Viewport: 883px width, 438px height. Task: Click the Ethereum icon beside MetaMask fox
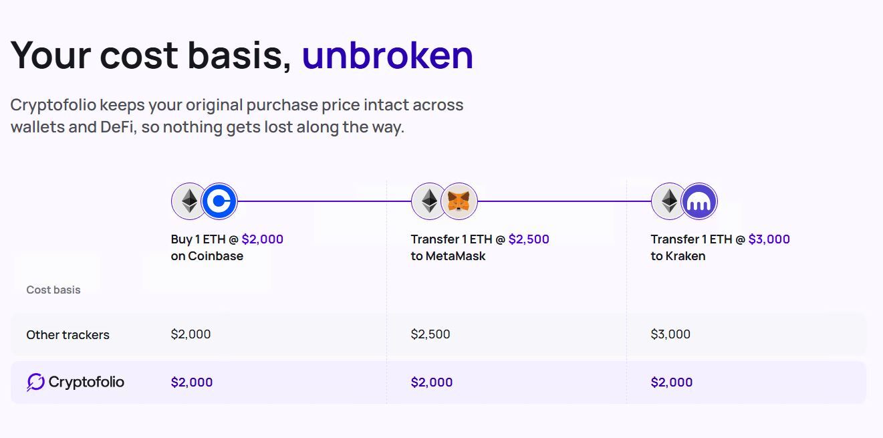(429, 201)
